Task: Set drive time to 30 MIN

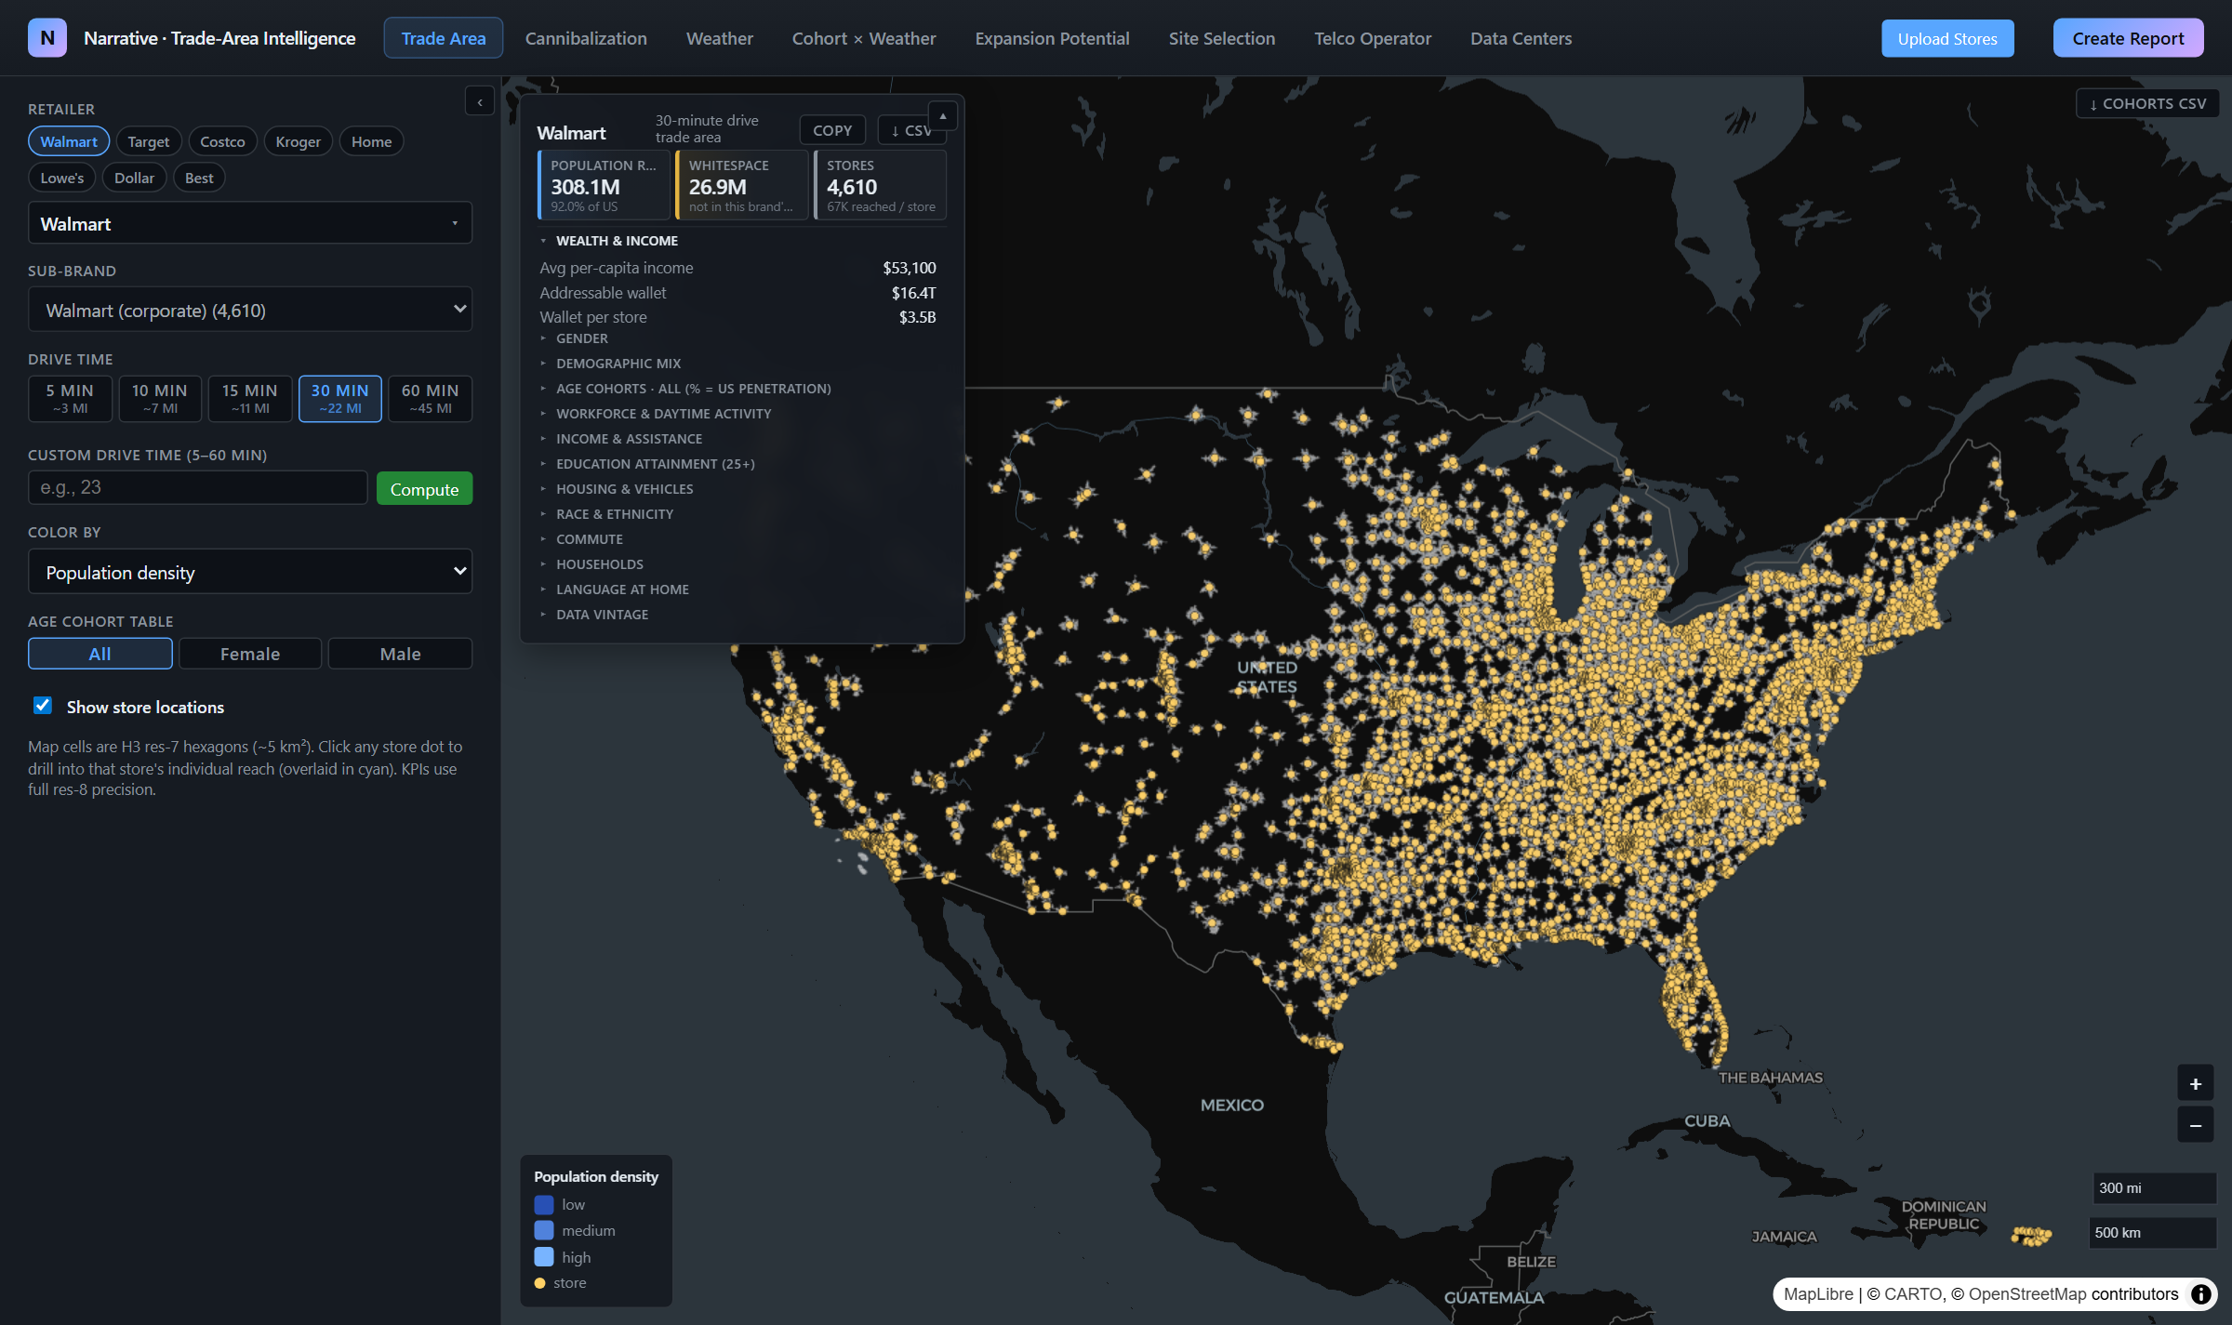Action: pyautogui.click(x=340, y=398)
